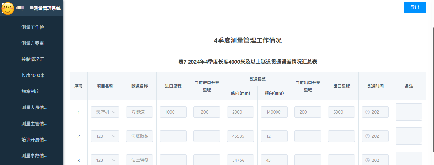This screenshot has width=434, height=165.
Task: Open 测量事故情... sidebar entry
Action: (x=34, y=156)
